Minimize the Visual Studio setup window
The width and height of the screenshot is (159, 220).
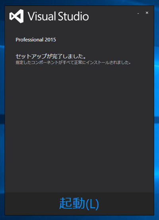(138, 13)
